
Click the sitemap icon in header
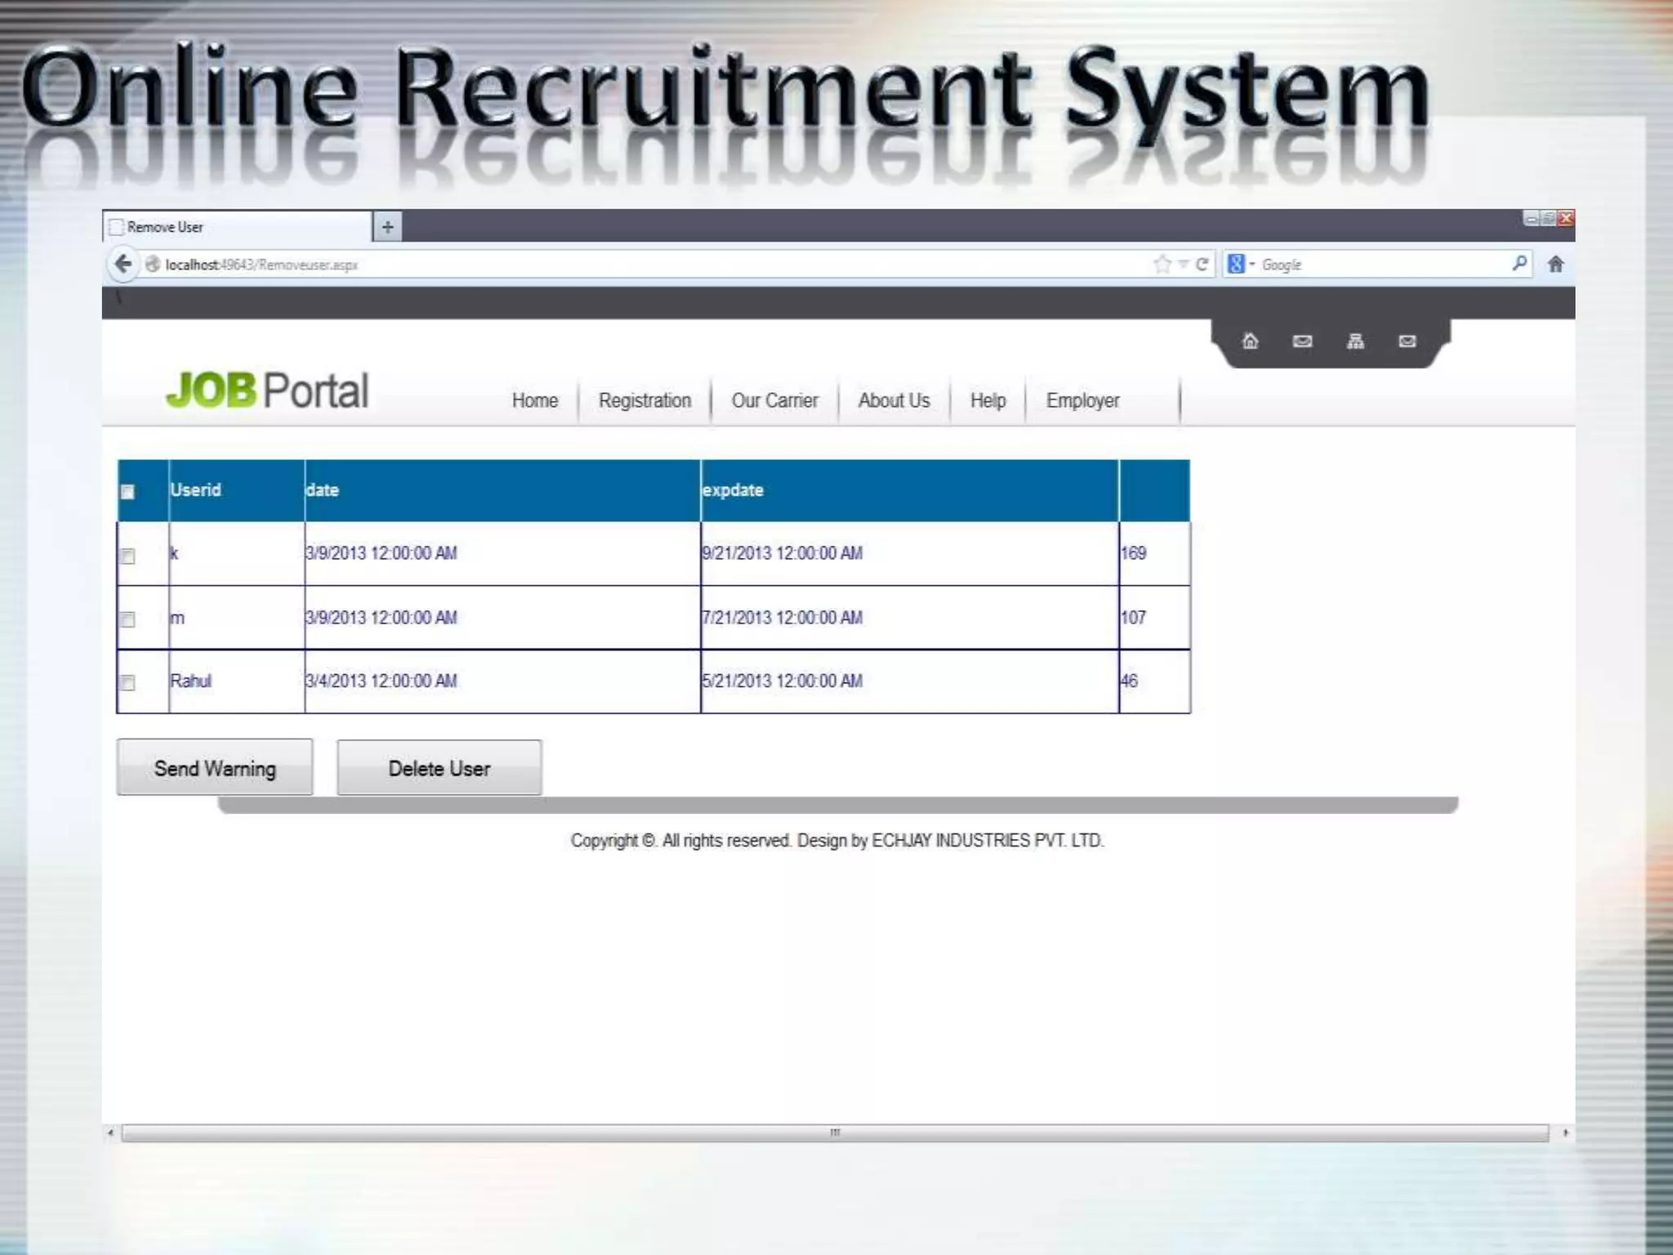pos(1355,342)
